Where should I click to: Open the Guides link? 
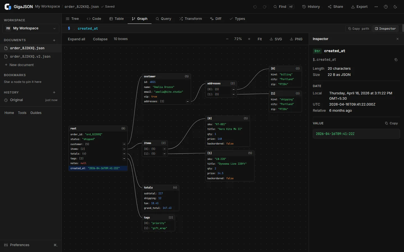tap(36, 113)
